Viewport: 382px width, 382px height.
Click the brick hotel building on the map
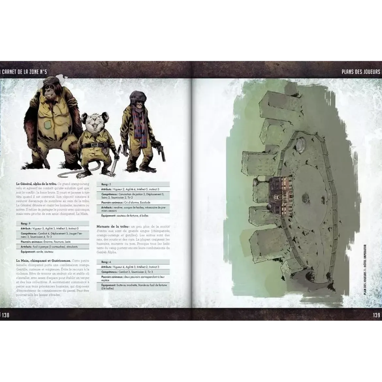[280, 196]
